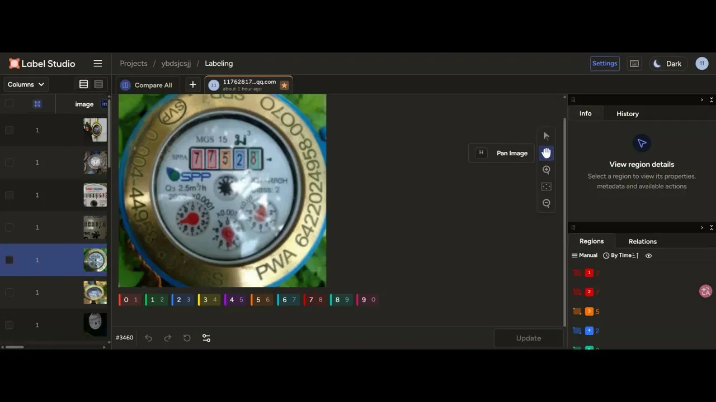The image size is (716, 402).
Task: Click the annotation ID column header icon
Action: point(37,104)
